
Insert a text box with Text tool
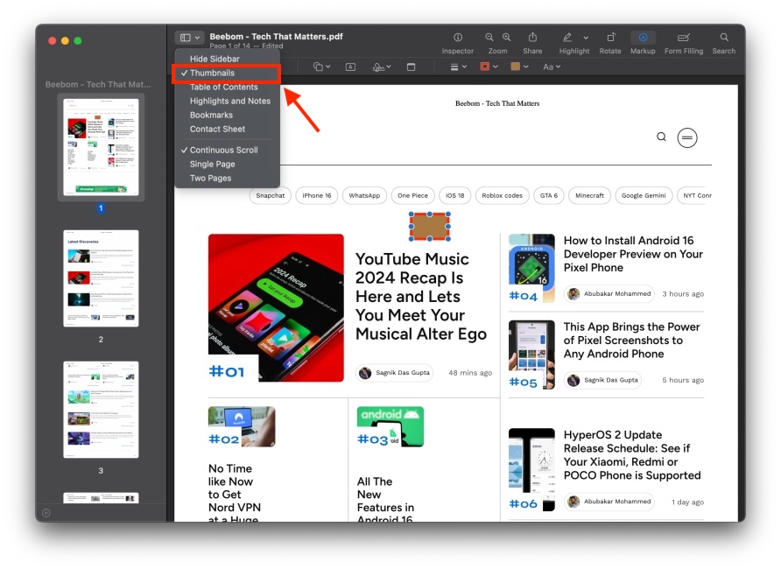click(x=350, y=67)
